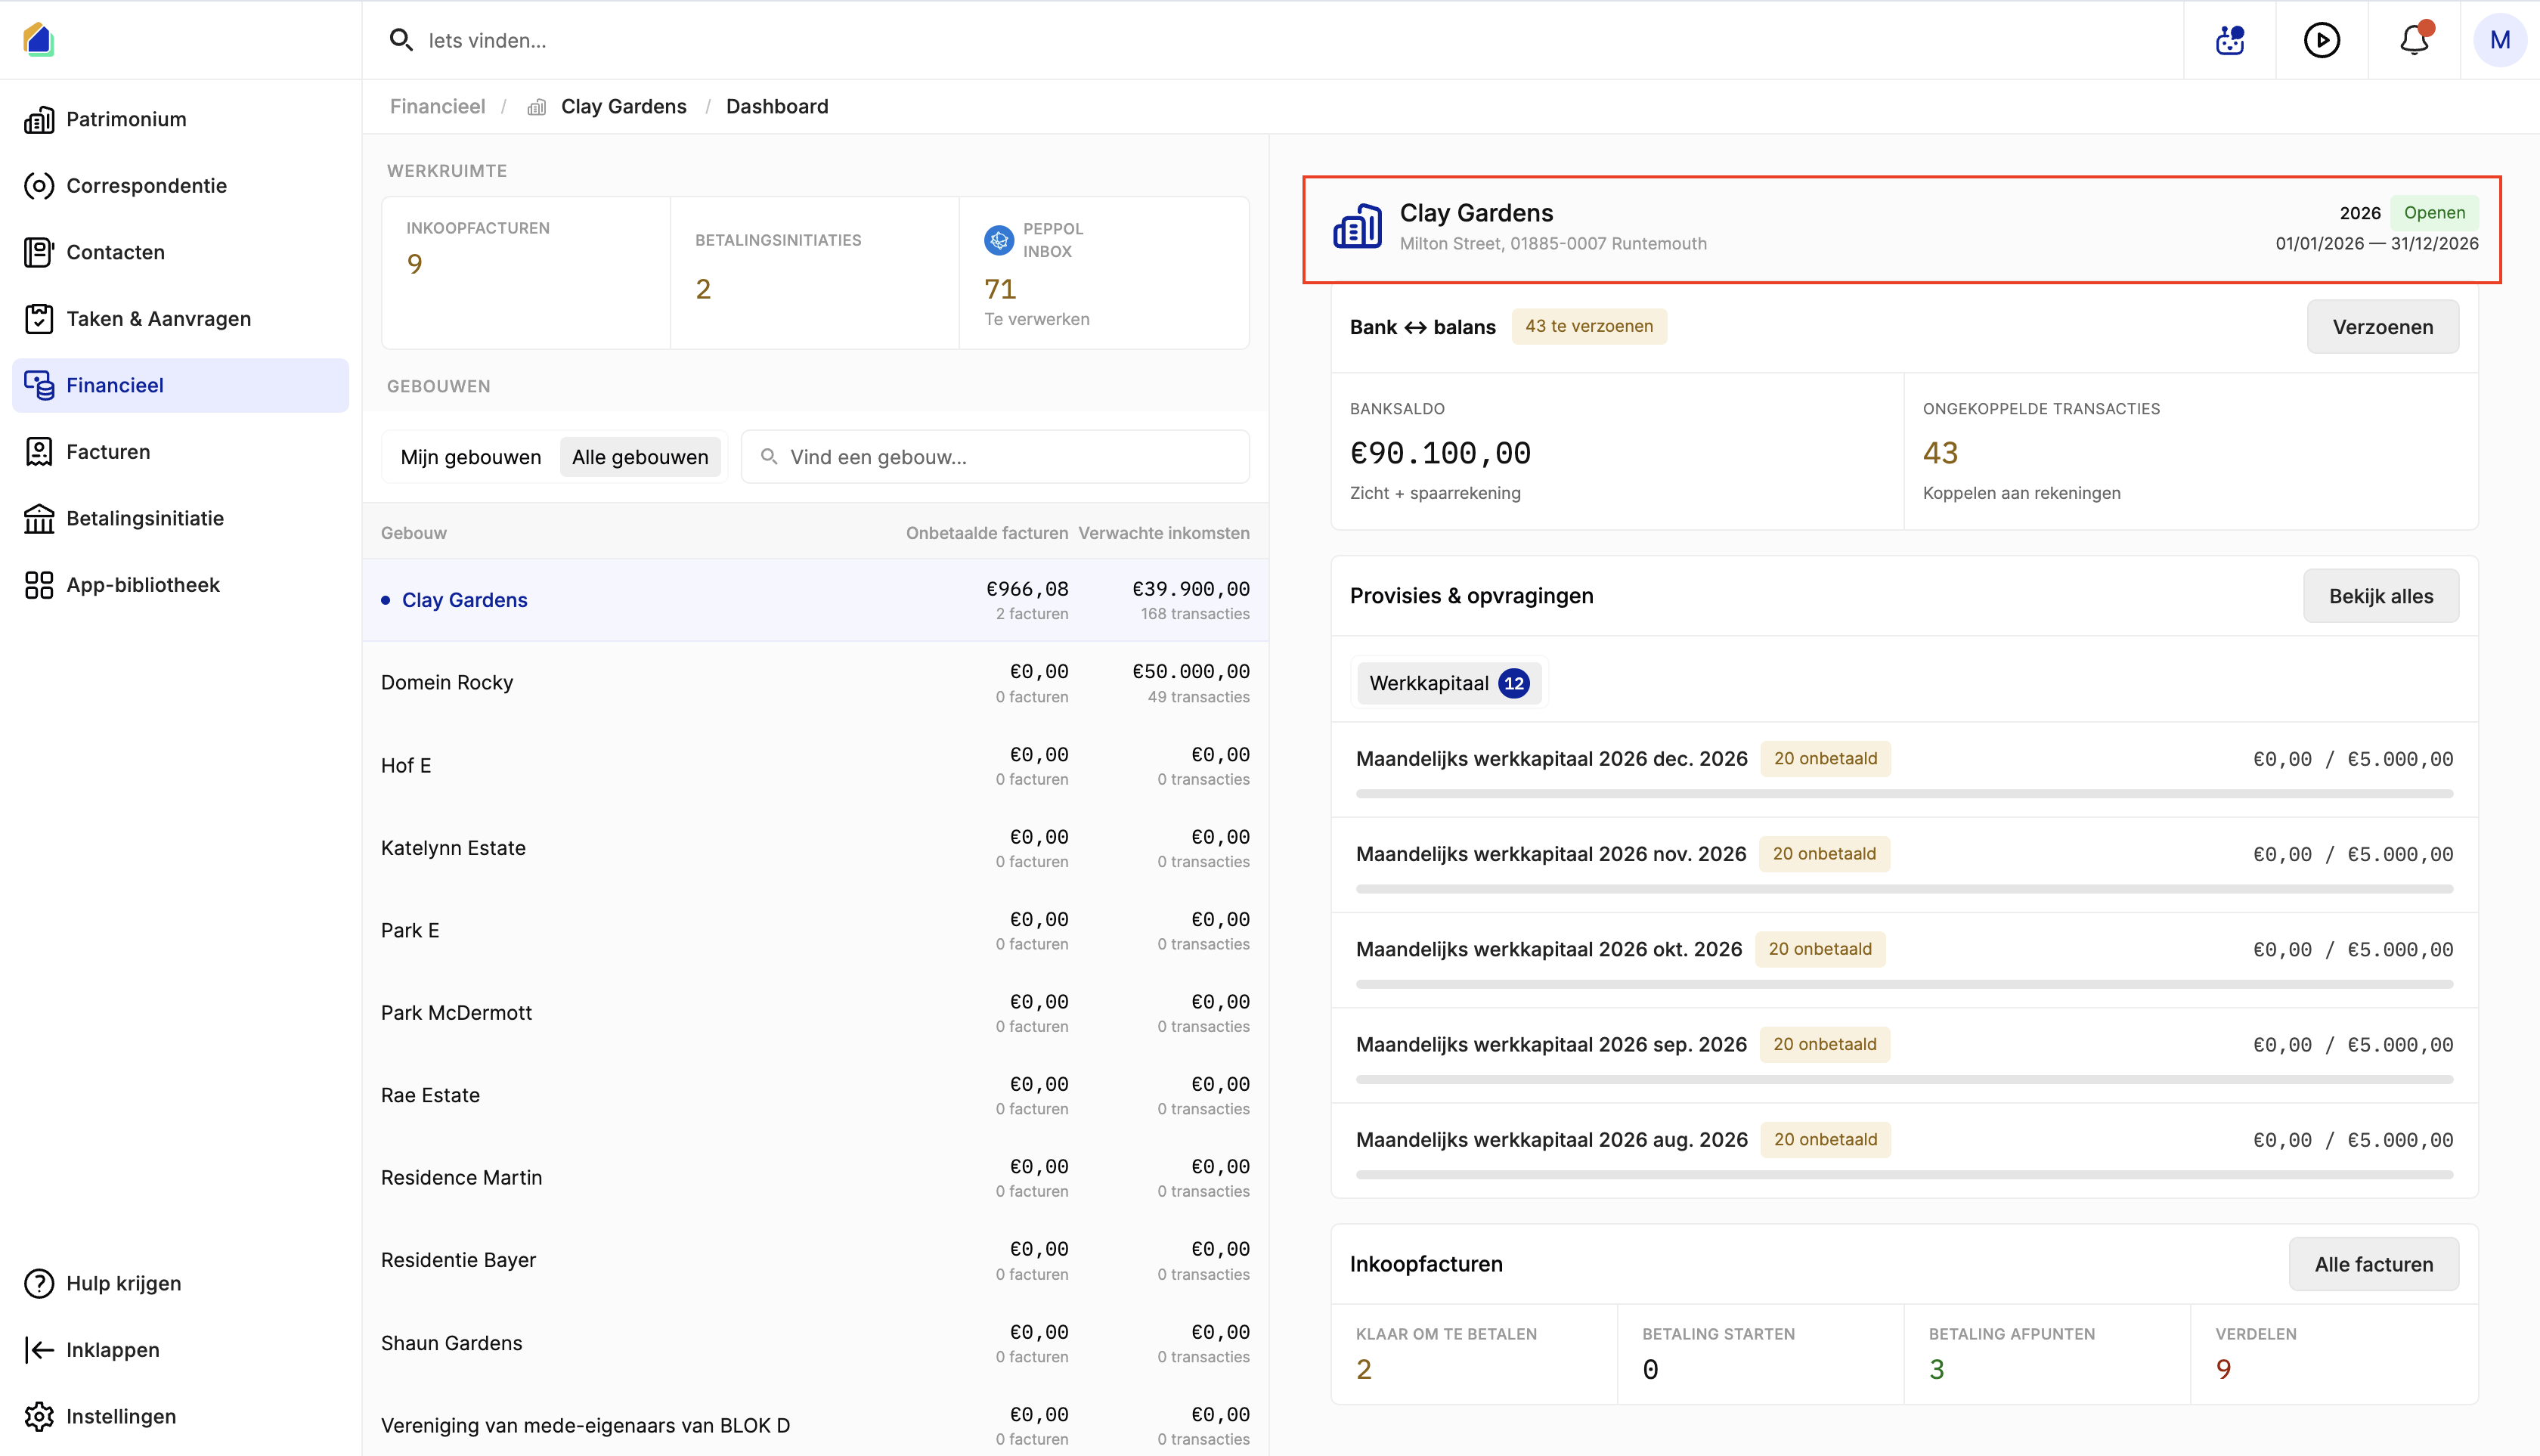Select the Werkkapitaal tab

point(1449,683)
